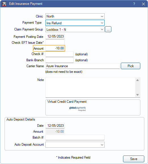Click the Payment Posting Date field
The height and width of the screenshot is (164, 148).
[x=55, y=36]
